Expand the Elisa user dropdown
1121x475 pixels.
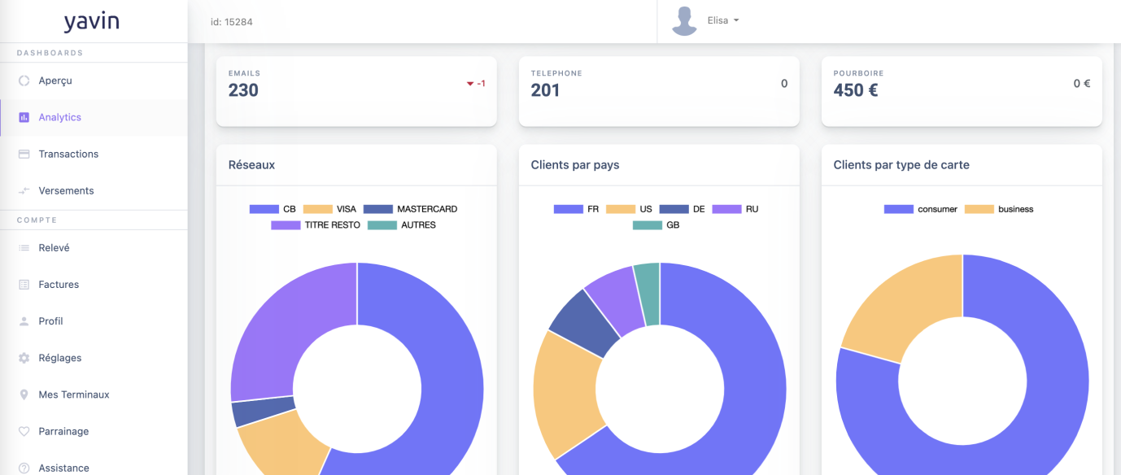(723, 20)
